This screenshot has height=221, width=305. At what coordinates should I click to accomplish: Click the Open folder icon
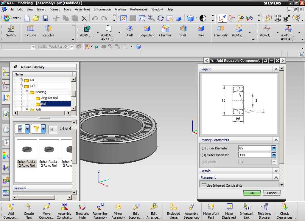pos(36,18)
